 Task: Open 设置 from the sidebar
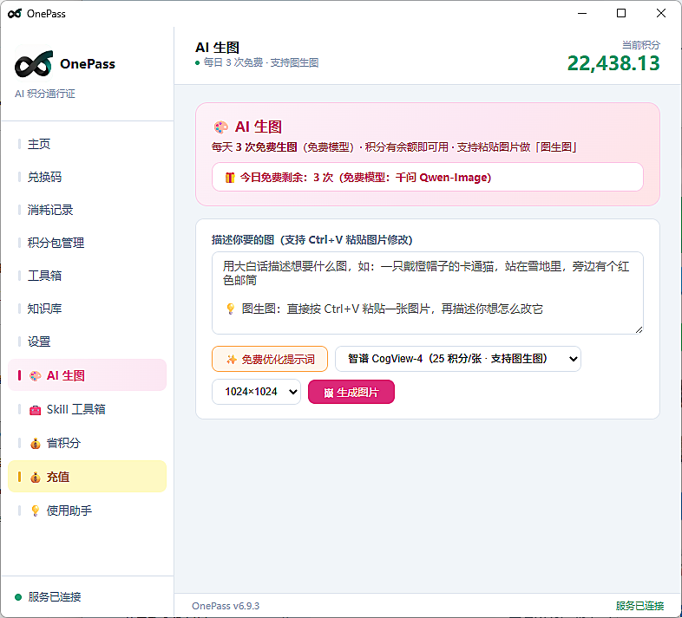(x=39, y=342)
